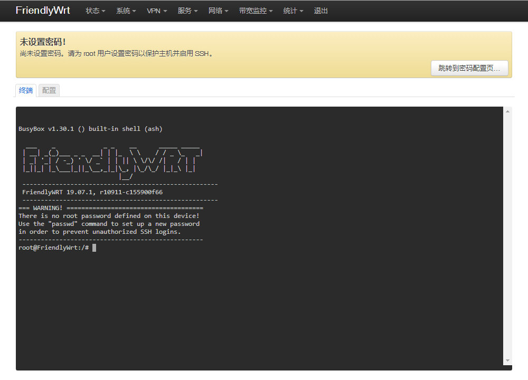Expand the 统计 menu
The width and height of the screenshot is (528, 380).
[x=293, y=11]
